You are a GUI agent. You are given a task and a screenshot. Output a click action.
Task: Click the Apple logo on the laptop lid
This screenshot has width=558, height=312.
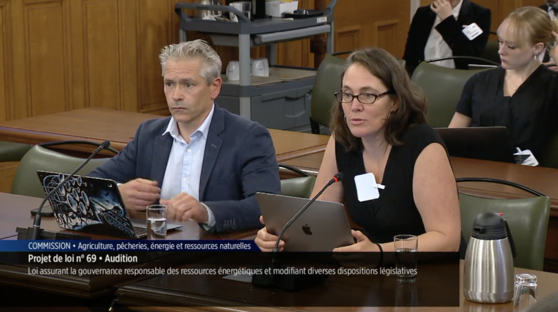[x=307, y=230]
